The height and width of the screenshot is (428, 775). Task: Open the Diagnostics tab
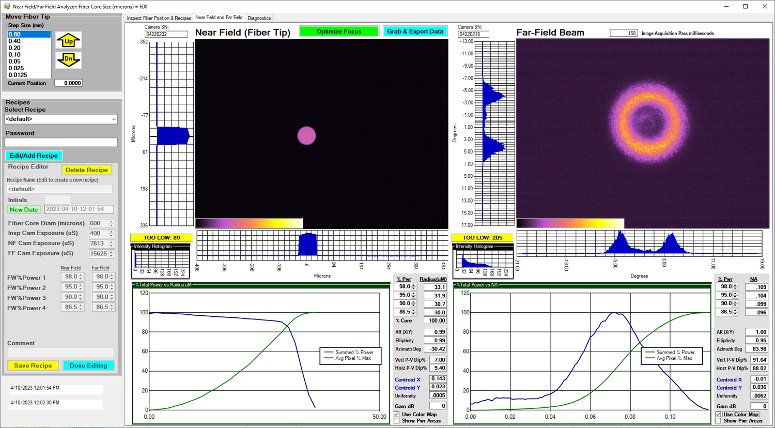[x=259, y=18]
